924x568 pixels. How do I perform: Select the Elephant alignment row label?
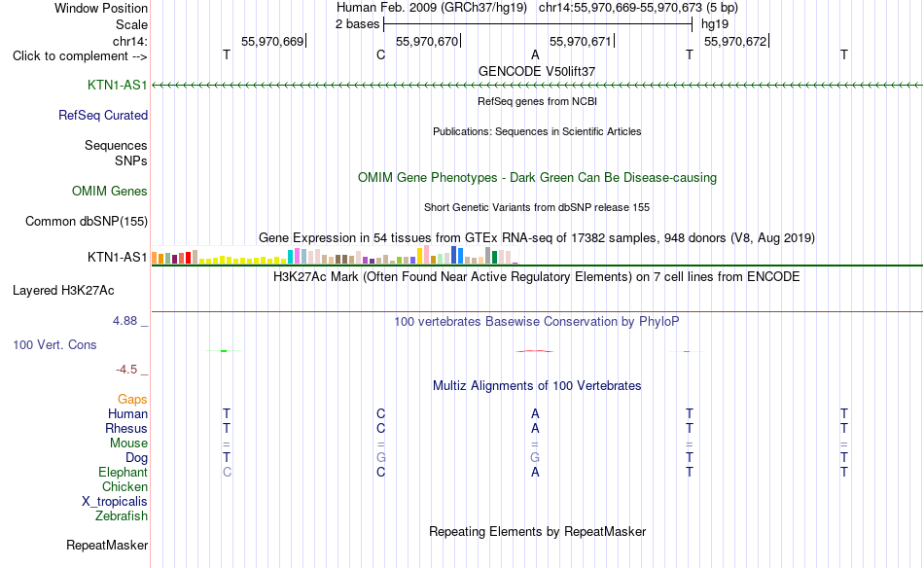click(x=124, y=472)
